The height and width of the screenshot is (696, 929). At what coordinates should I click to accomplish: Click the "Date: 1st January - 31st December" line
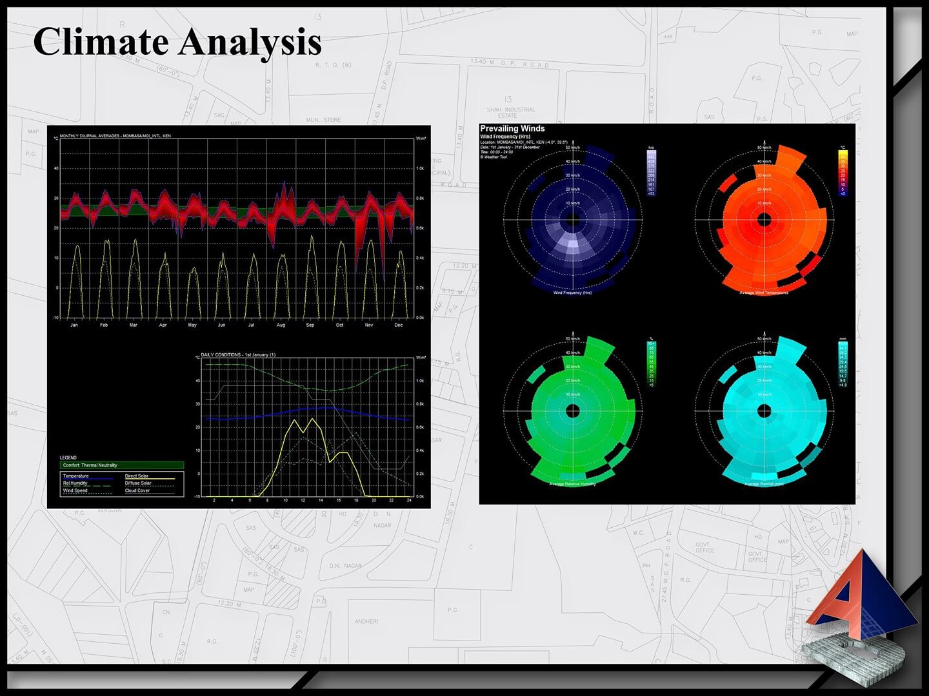(510, 147)
